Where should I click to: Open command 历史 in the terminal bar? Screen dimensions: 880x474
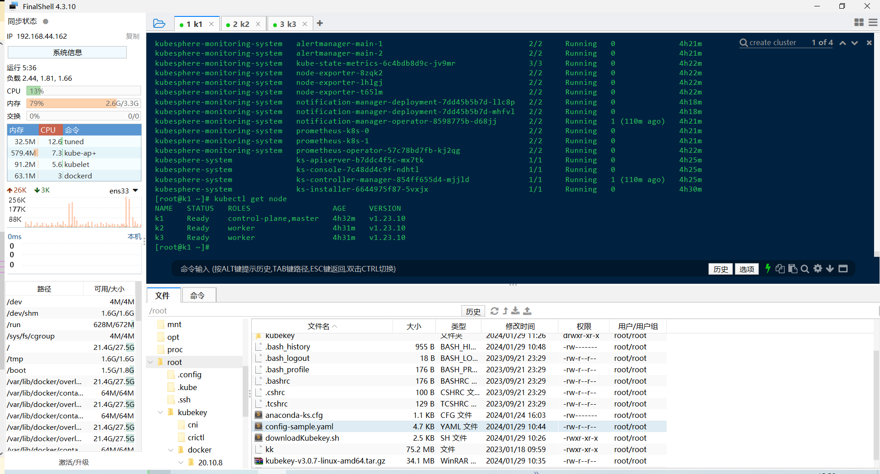720,269
